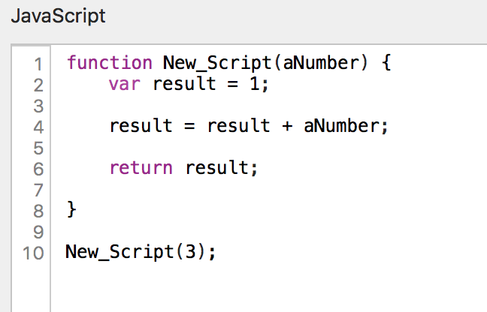The height and width of the screenshot is (312, 487).
Task: Click line number 8 in gutter
Action: 38,210
